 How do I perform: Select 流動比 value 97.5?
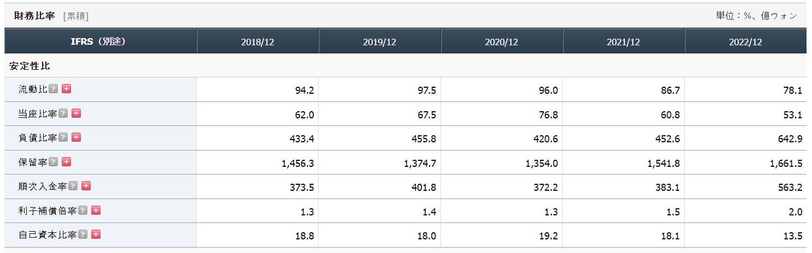[426, 91]
